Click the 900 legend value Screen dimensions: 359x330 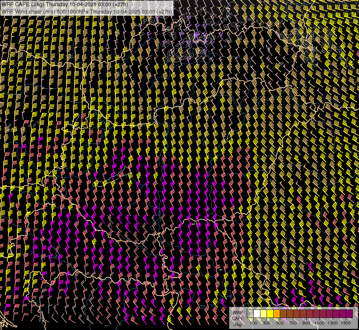tap(306, 323)
